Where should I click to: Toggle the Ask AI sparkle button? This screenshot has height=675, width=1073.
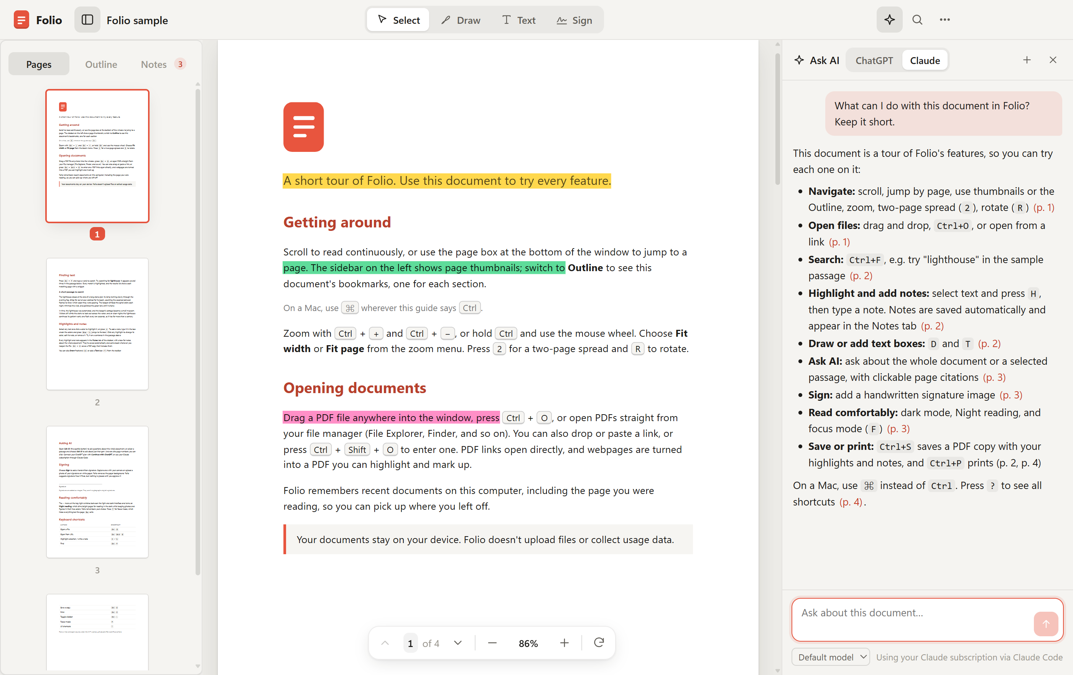coord(889,20)
